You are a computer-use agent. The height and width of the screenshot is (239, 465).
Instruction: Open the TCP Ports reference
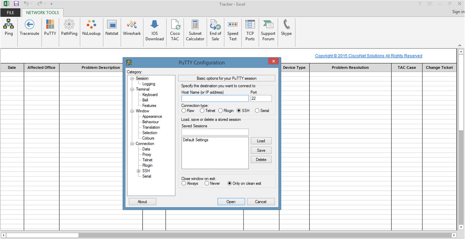point(250,30)
